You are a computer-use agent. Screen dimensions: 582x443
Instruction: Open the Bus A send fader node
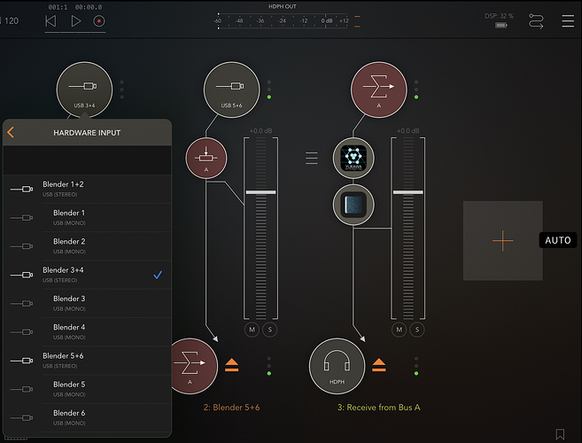click(206, 159)
